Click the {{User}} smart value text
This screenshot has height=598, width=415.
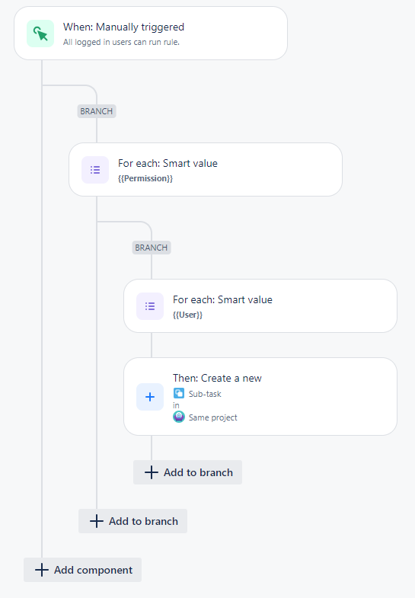(x=187, y=315)
